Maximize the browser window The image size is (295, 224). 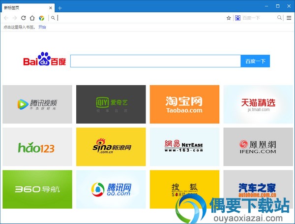(278, 6)
